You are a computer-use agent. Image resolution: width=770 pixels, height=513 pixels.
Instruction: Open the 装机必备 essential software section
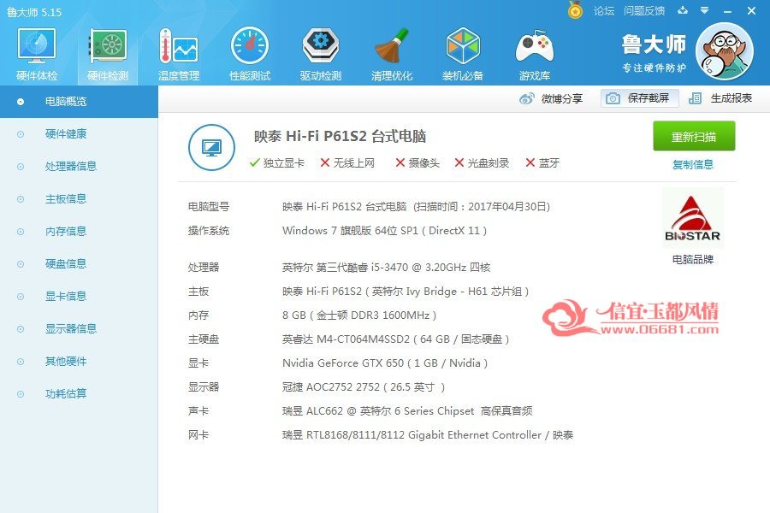463,54
